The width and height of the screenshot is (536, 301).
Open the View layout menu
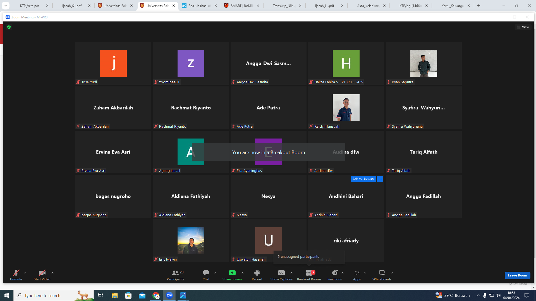(523, 27)
